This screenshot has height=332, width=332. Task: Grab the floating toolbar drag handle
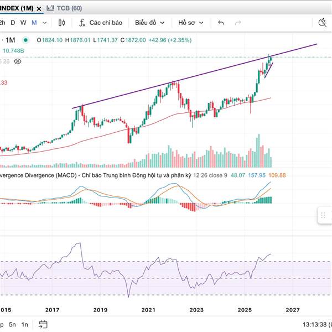pos(323,215)
